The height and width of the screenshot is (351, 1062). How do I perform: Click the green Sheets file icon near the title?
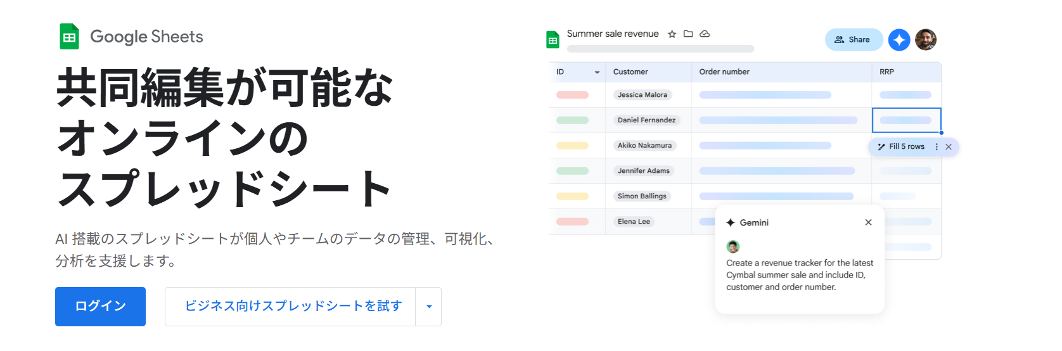(x=553, y=40)
